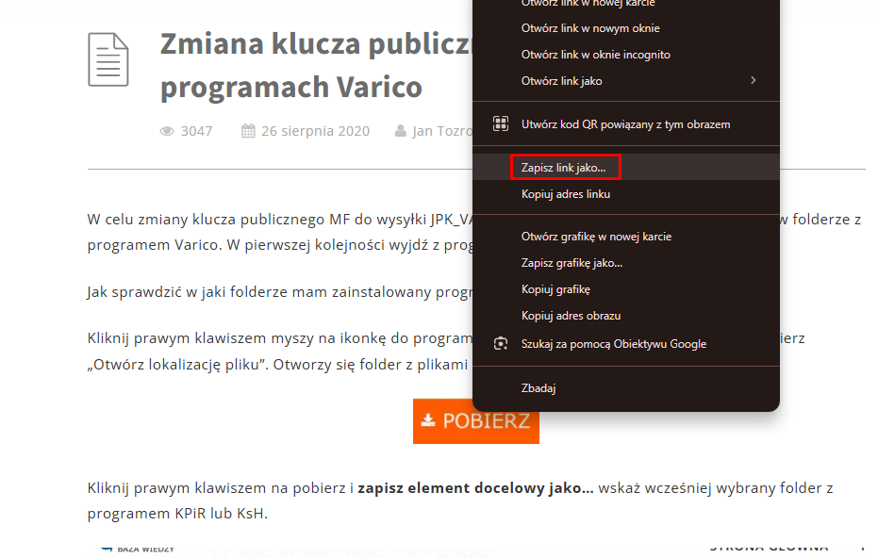Image resolution: width=878 pixels, height=558 pixels.
Task: Click the author name 'Jan Tozro'
Action: [442, 131]
